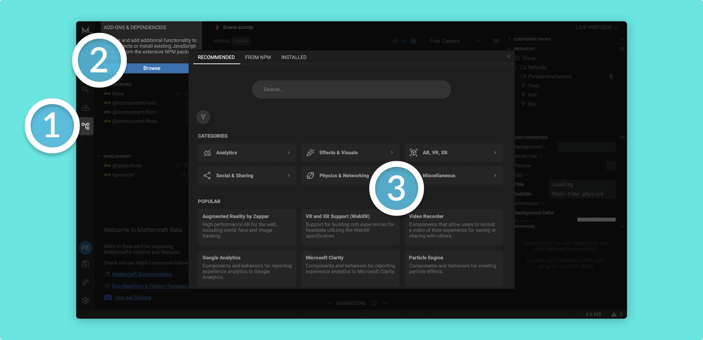Screen dimensions: 703x340
Task: Focus the add-ons Search field
Action: 351,90
